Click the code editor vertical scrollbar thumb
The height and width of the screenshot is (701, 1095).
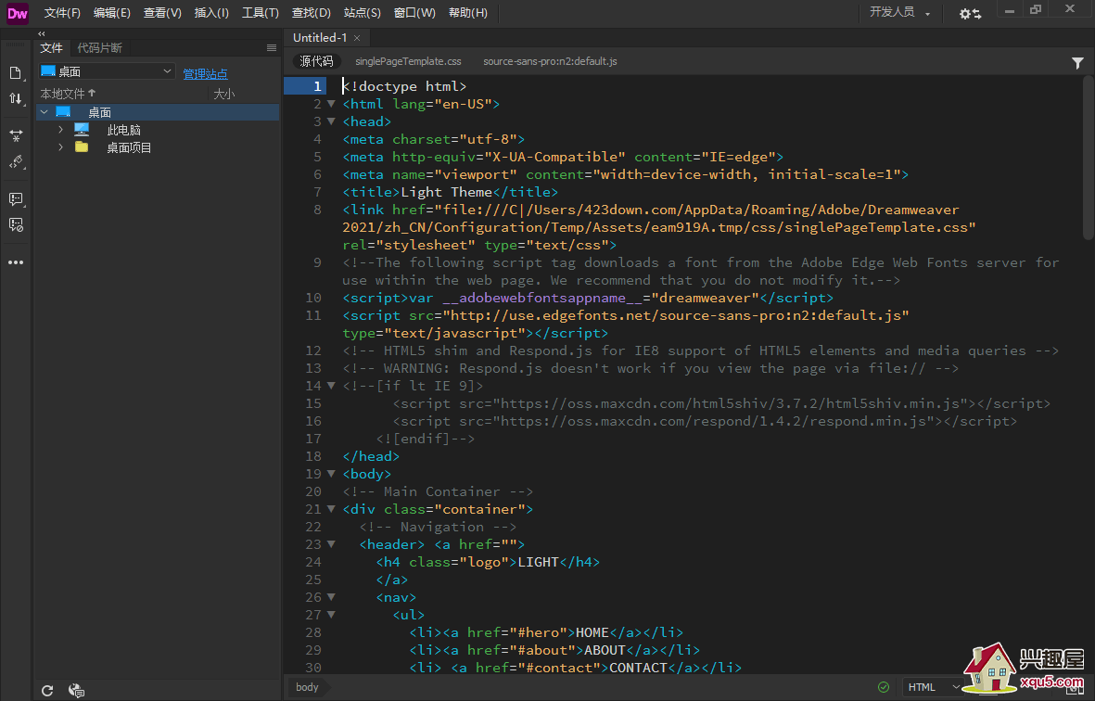coord(1089,156)
